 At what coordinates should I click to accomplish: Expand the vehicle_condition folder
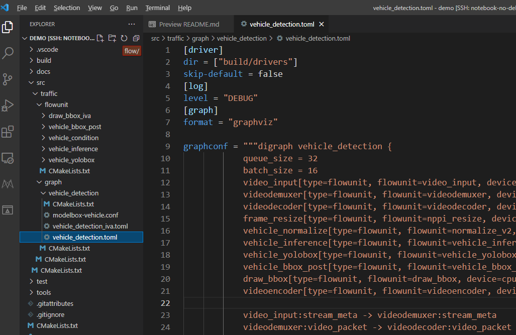click(x=81, y=138)
